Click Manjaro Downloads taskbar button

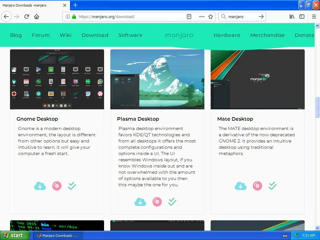(58, 236)
